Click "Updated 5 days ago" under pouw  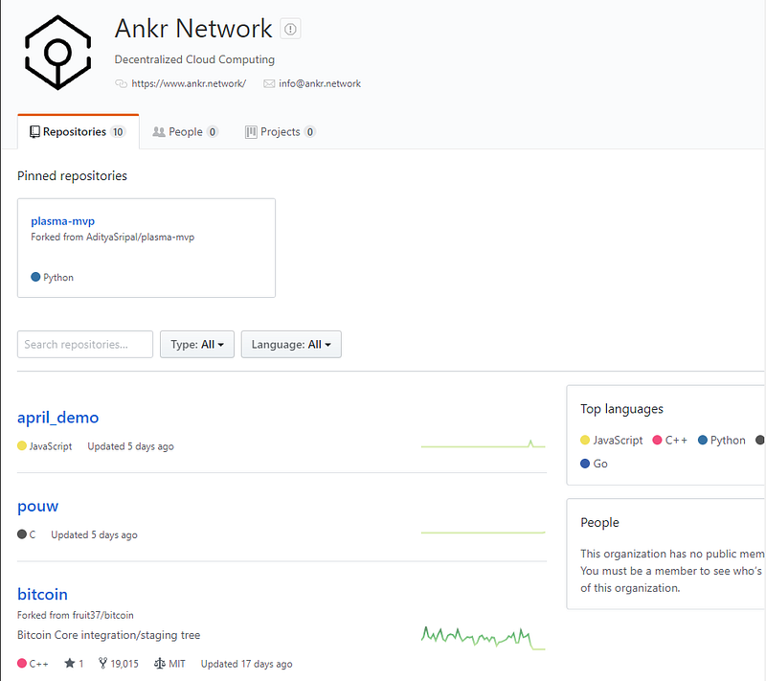[x=94, y=534]
